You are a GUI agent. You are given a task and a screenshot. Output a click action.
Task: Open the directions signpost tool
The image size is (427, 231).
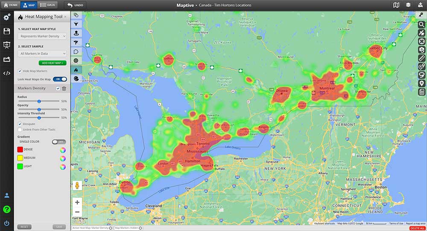(76, 42)
